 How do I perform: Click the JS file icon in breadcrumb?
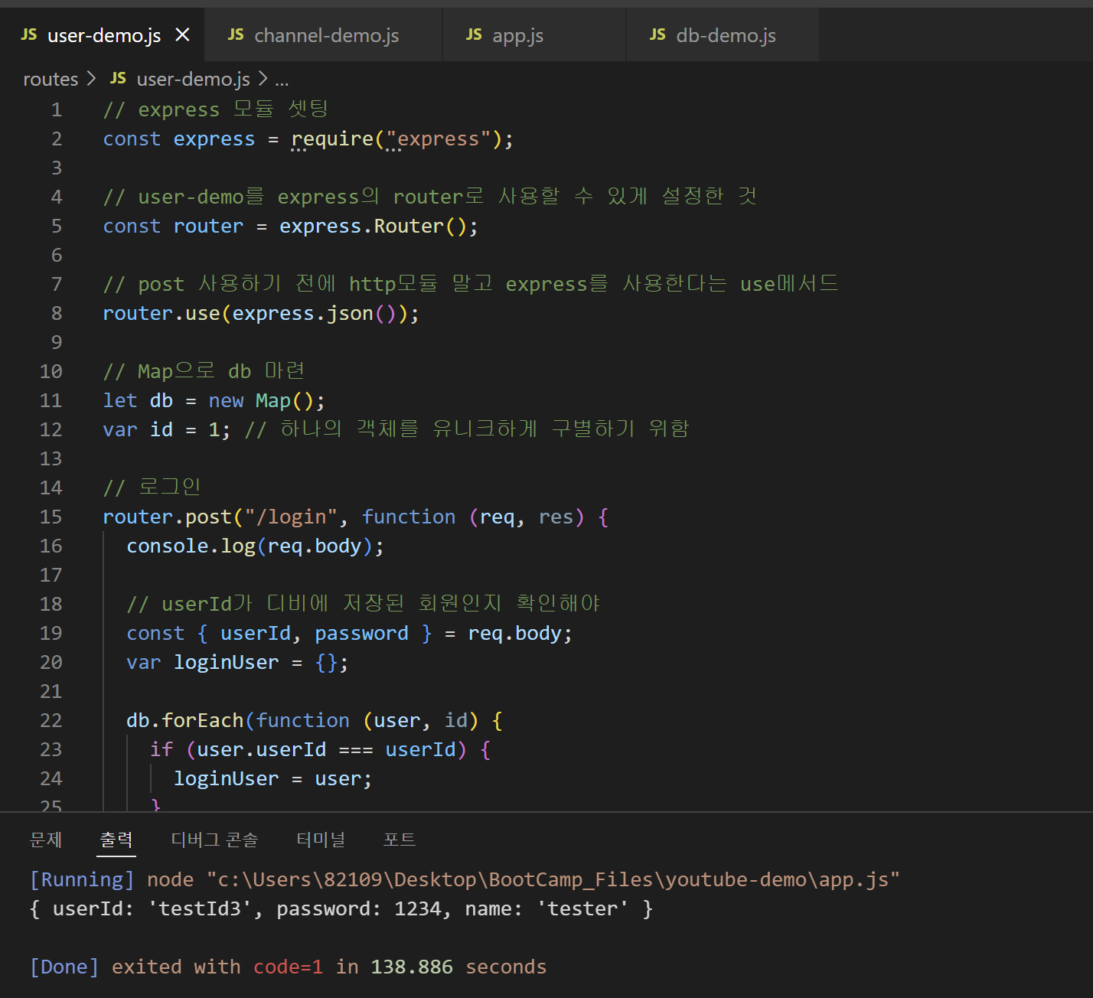(118, 79)
